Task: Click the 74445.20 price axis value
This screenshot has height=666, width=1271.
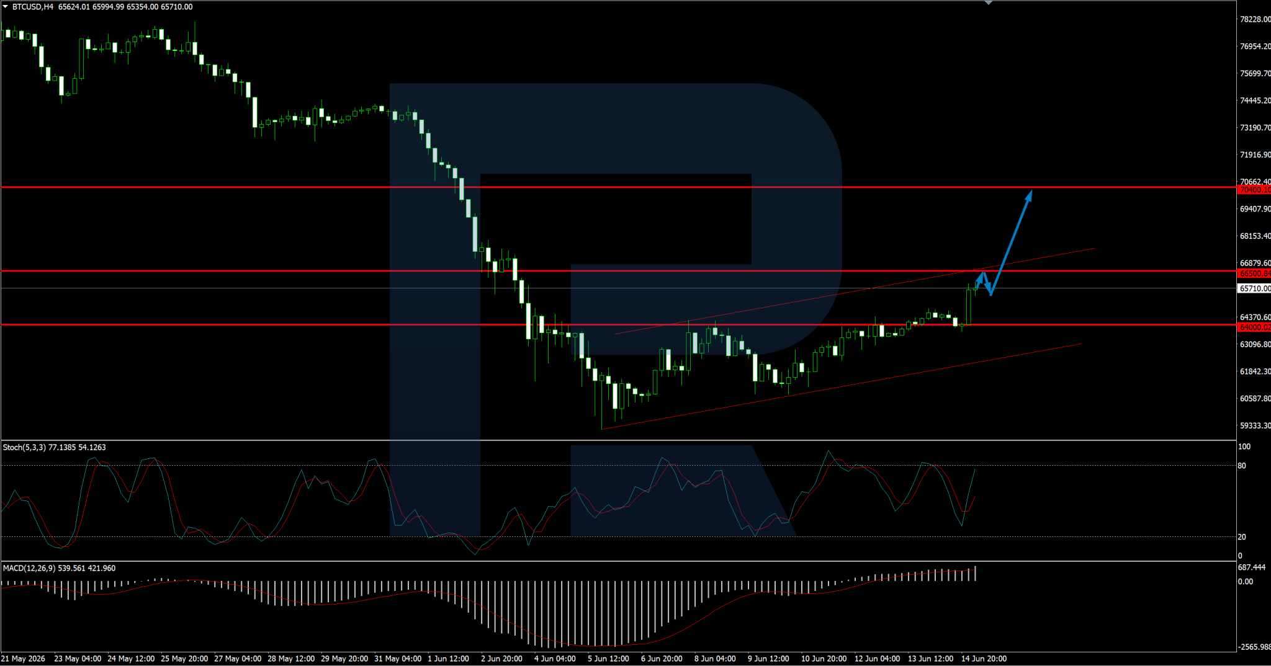Action: tap(1255, 100)
